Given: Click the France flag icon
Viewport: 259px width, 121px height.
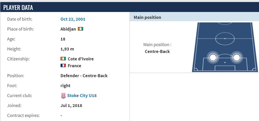Looking at the screenshot, I should [x=63, y=65].
